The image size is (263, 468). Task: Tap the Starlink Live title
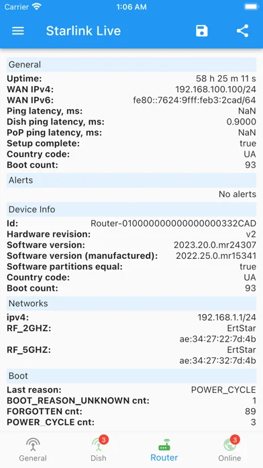click(x=83, y=31)
